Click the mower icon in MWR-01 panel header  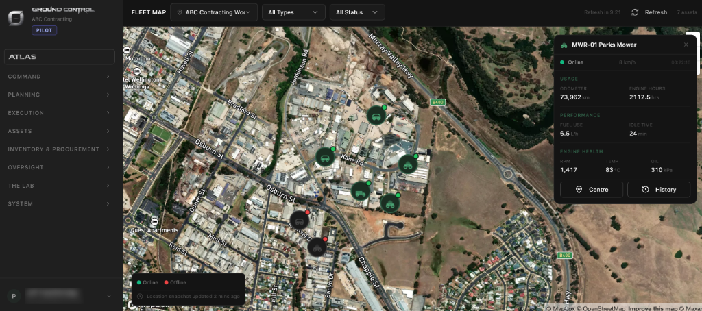(564, 45)
